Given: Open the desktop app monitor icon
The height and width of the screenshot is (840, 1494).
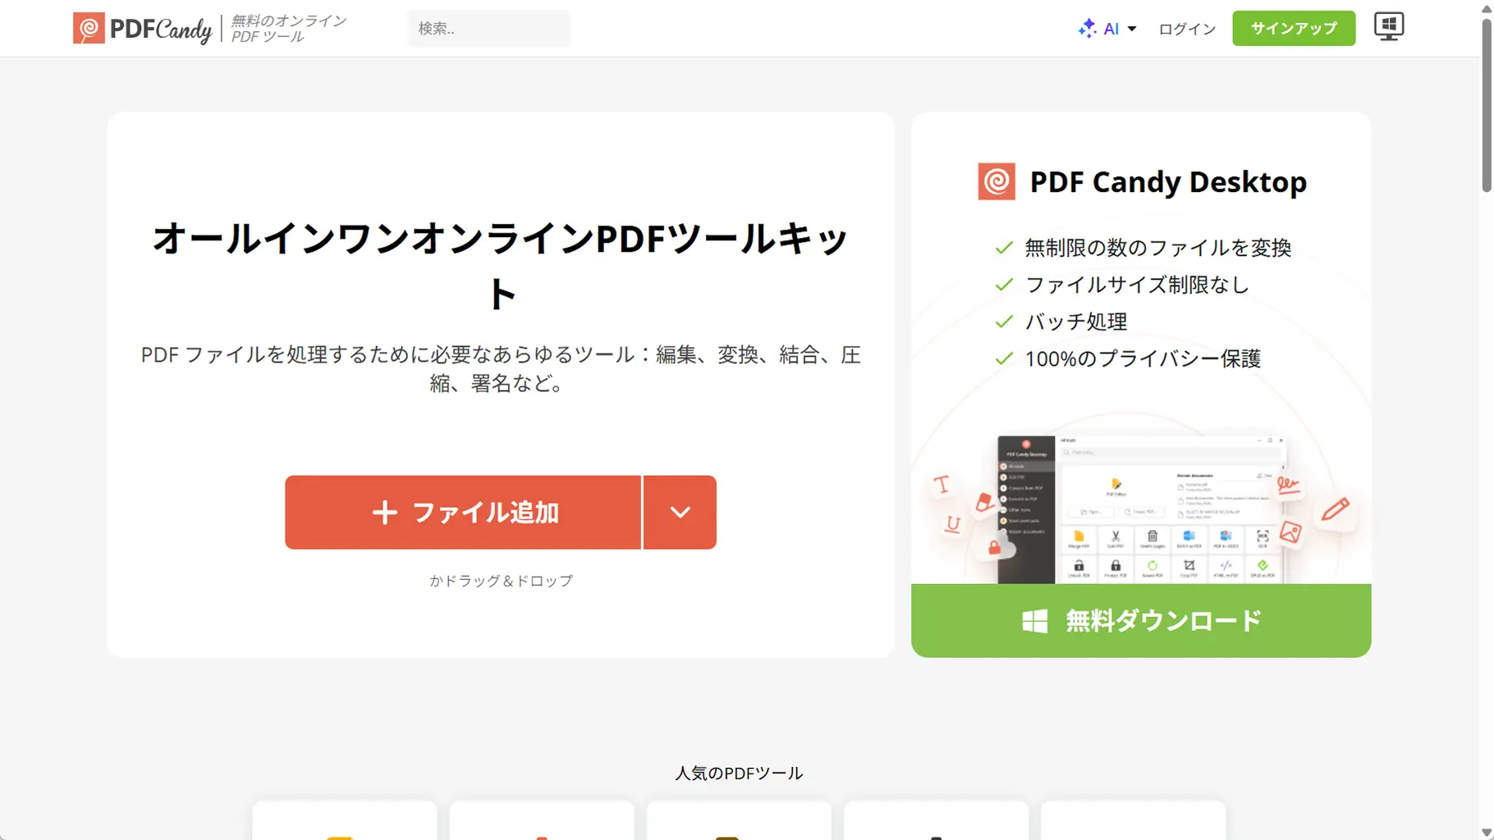Looking at the screenshot, I should tap(1389, 27).
